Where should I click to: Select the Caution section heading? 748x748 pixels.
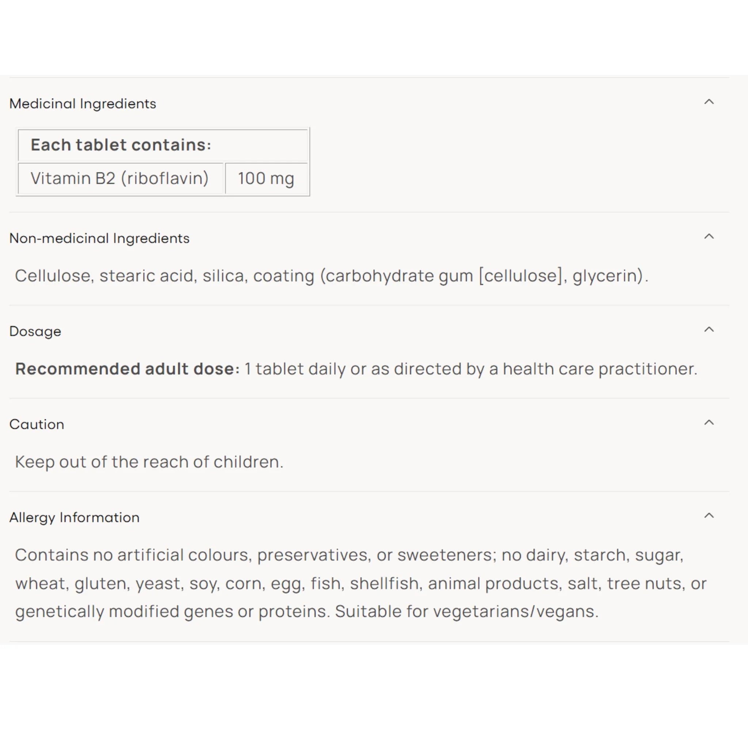click(37, 424)
